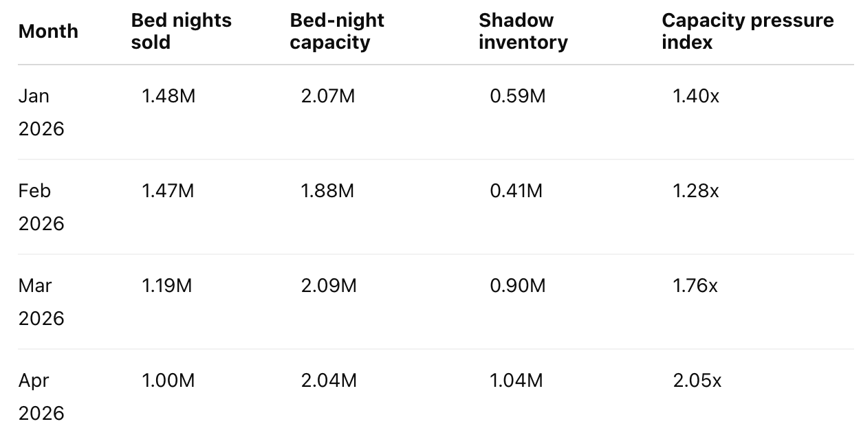Select the 2.05x pressure index cell
The image size is (861, 437).
coord(697,381)
